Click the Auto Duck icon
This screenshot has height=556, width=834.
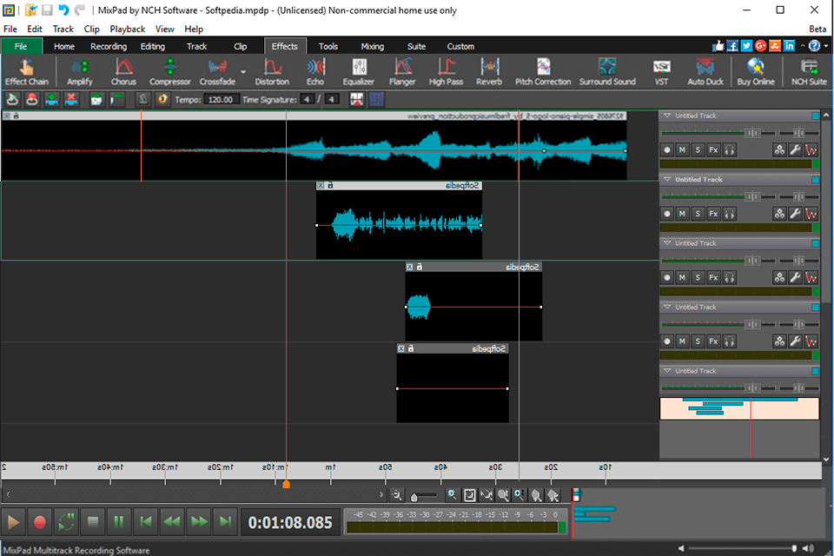tap(705, 71)
